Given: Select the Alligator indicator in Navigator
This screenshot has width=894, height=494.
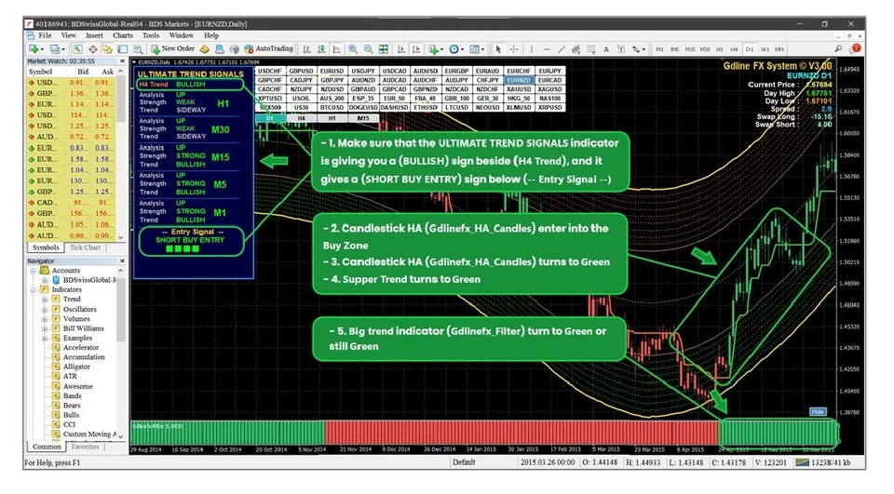Looking at the screenshot, I should (x=76, y=367).
